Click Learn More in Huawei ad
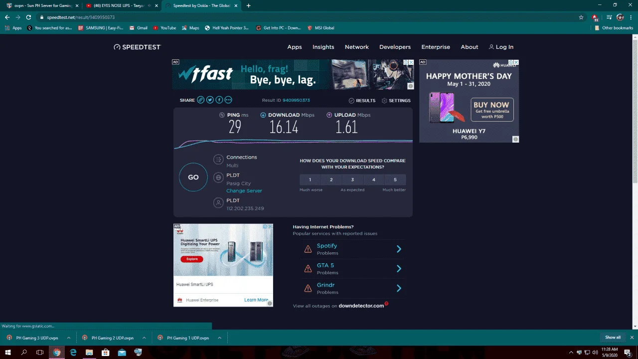 [x=256, y=300]
